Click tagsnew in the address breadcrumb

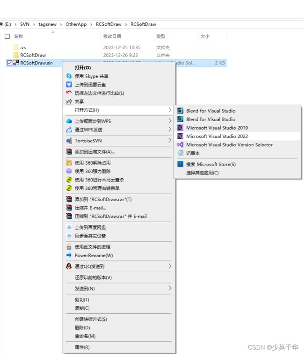tap(47, 24)
